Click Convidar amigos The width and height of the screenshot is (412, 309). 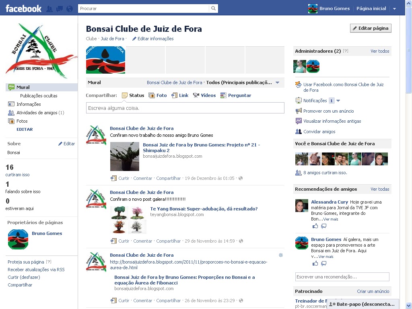pos(319,132)
